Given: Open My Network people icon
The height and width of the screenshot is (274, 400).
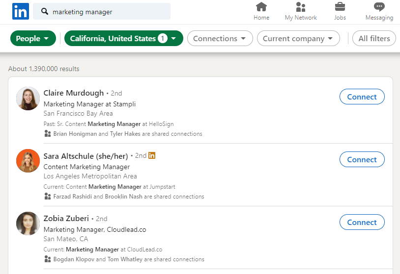Looking at the screenshot, I should (x=301, y=7).
